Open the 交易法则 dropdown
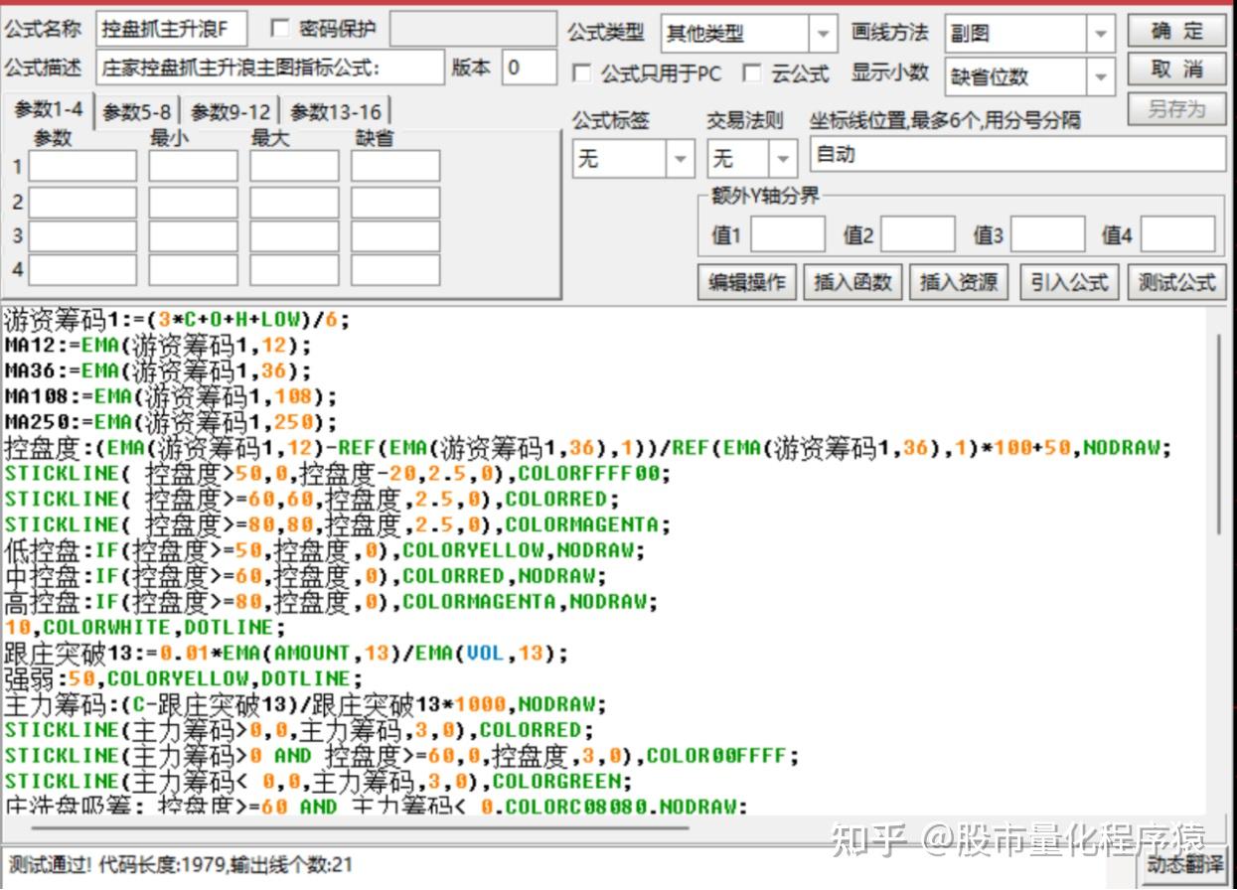 point(784,159)
